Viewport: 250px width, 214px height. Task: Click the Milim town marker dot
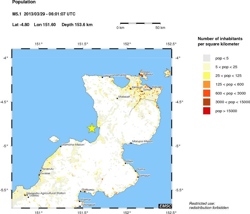click(x=125, y=163)
